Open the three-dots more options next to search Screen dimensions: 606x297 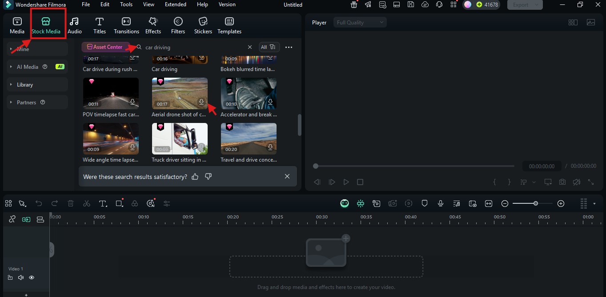click(x=289, y=47)
